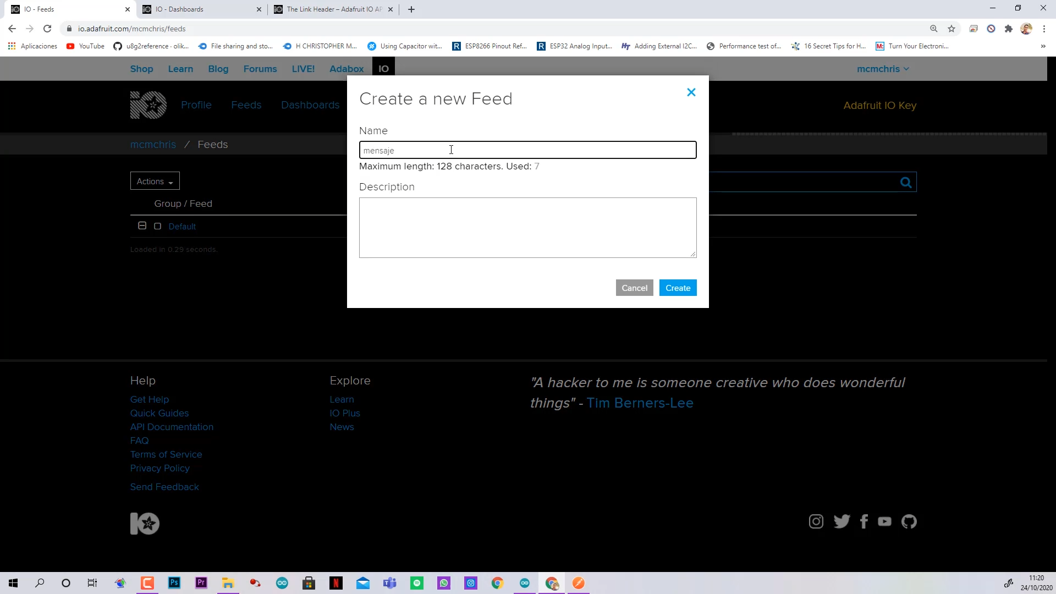Click the Twitter icon in footer
Viewport: 1056px width, 594px height.
pos(842,521)
